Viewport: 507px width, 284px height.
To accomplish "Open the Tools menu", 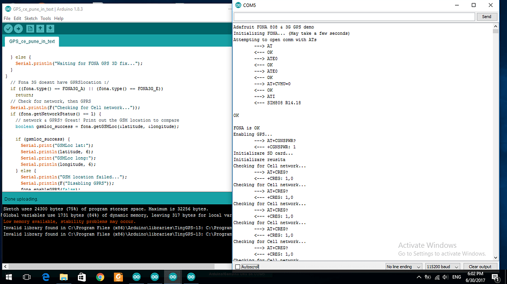I will 46,18.
